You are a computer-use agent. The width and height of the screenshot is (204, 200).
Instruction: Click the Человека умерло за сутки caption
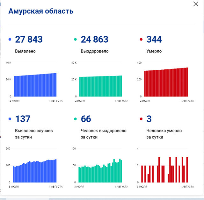(x=164, y=134)
